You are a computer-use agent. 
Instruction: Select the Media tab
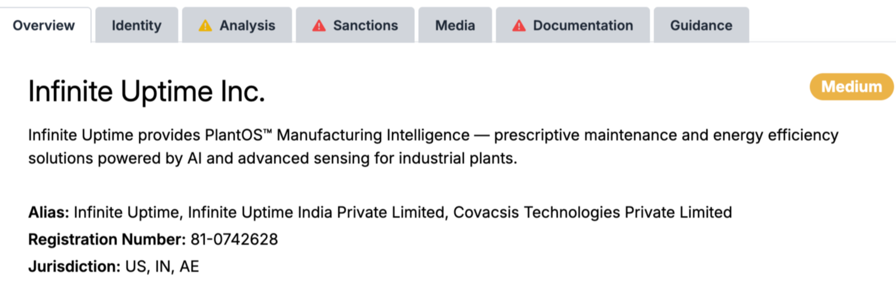pyautogui.click(x=454, y=26)
